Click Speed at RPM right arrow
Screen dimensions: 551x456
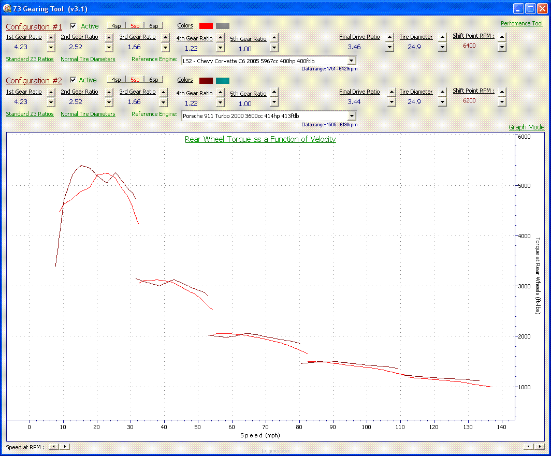[x=65, y=447]
